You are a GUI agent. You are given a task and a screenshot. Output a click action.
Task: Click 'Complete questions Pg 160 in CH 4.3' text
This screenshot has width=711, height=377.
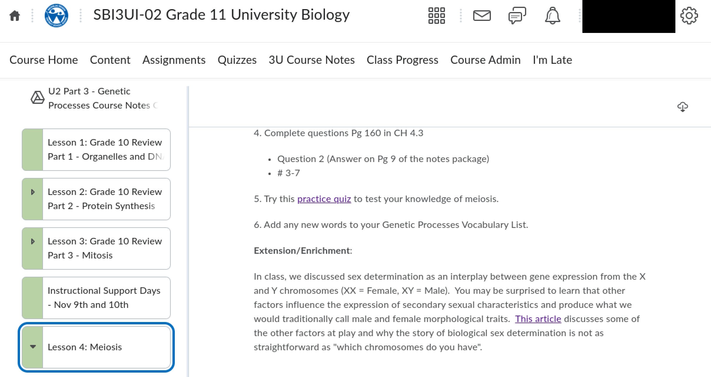[x=338, y=133]
